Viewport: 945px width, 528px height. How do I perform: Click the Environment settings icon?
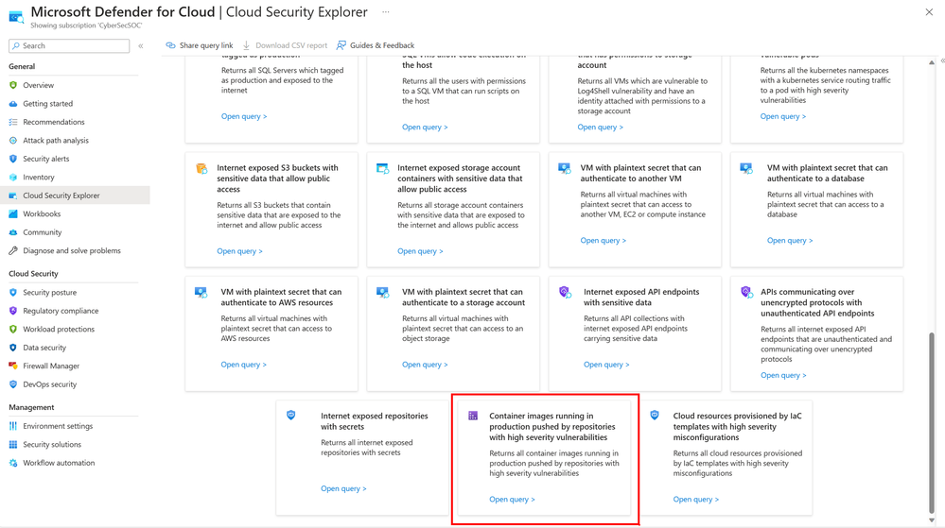pos(13,426)
